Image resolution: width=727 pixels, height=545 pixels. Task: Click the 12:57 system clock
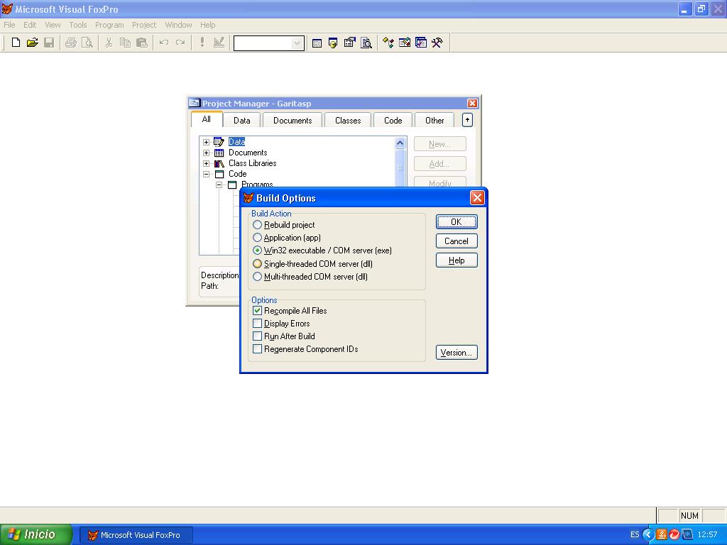pyautogui.click(x=708, y=535)
